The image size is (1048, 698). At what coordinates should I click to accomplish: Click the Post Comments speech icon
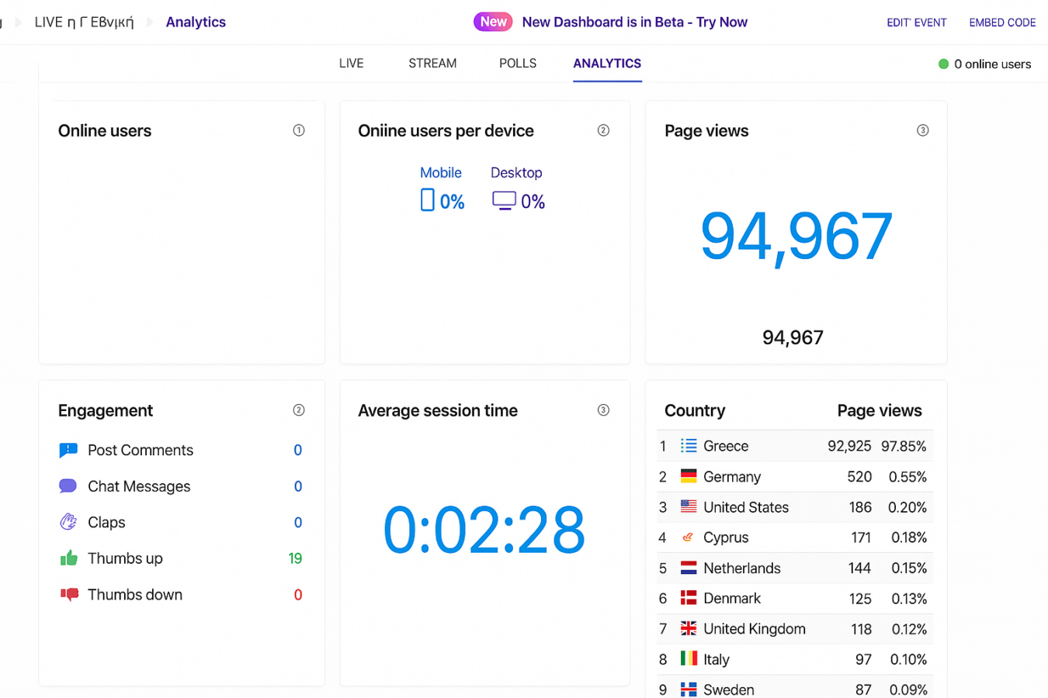click(x=68, y=450)
